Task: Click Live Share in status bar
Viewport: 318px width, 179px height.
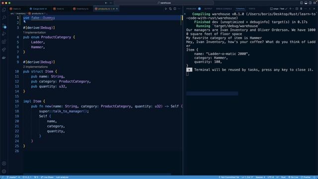Action: (47, 177)
